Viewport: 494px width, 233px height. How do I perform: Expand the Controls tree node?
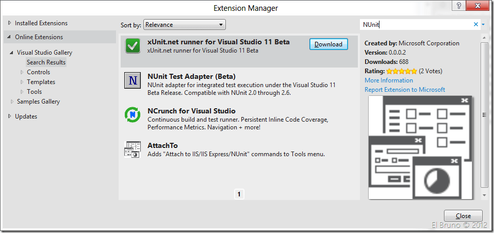pos(22,72)
